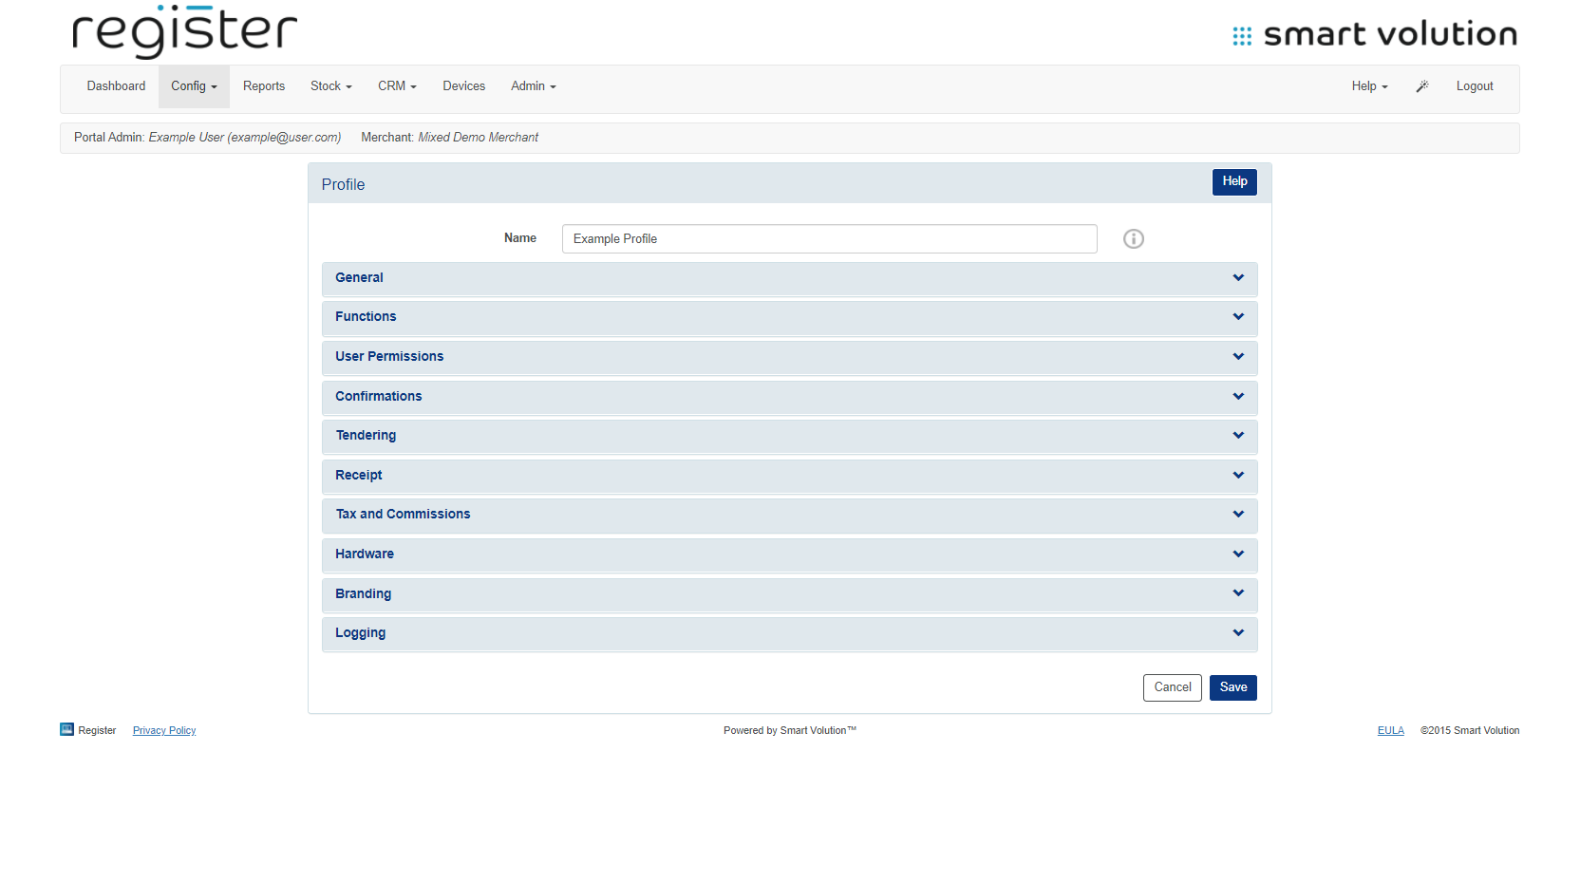The height and width of the screenshot is (883, 1580).
Task: Click the Hardware section title
Action: click(x=365, y=554)
